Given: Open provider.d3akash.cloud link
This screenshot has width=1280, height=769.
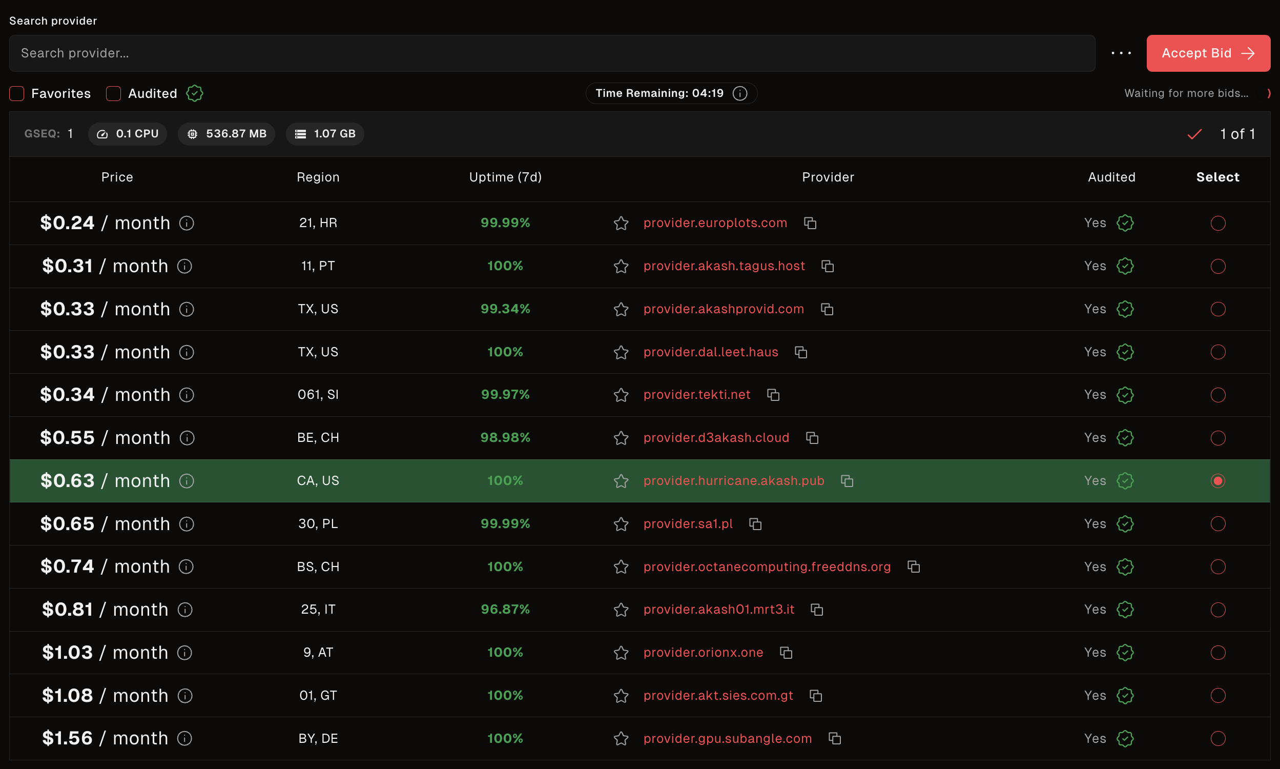Looking at the screenshot, I should click(x=716, y=438).
